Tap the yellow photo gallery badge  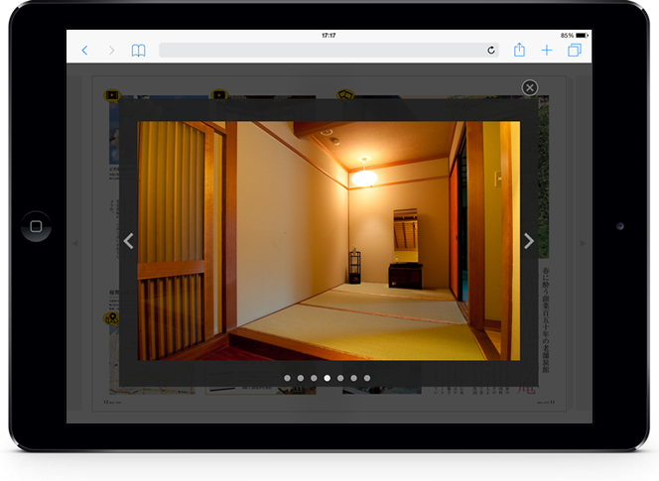pyautogui.click(x=345, y=94)
